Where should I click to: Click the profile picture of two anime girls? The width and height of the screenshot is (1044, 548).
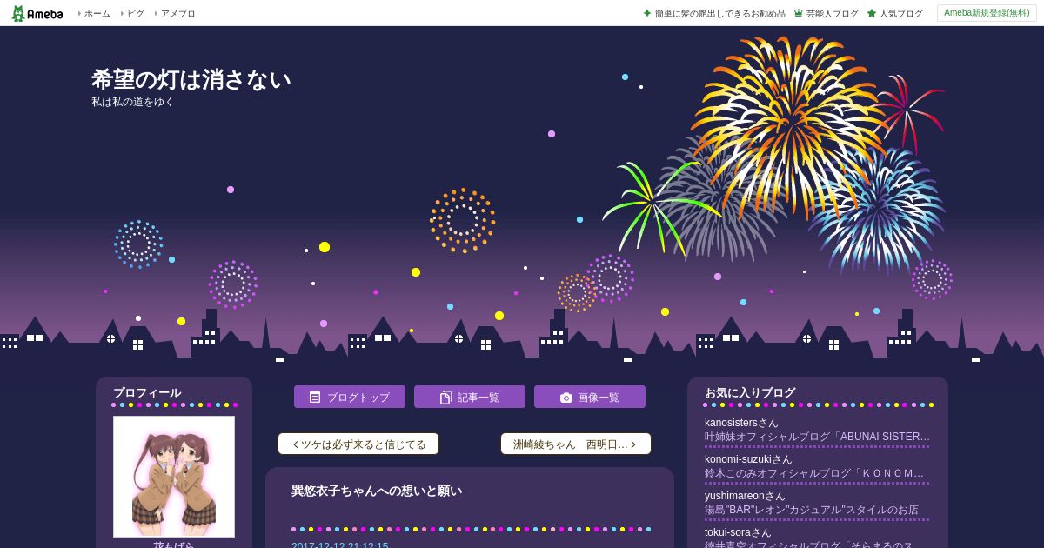pyautogui.click(x=174, y=477)
